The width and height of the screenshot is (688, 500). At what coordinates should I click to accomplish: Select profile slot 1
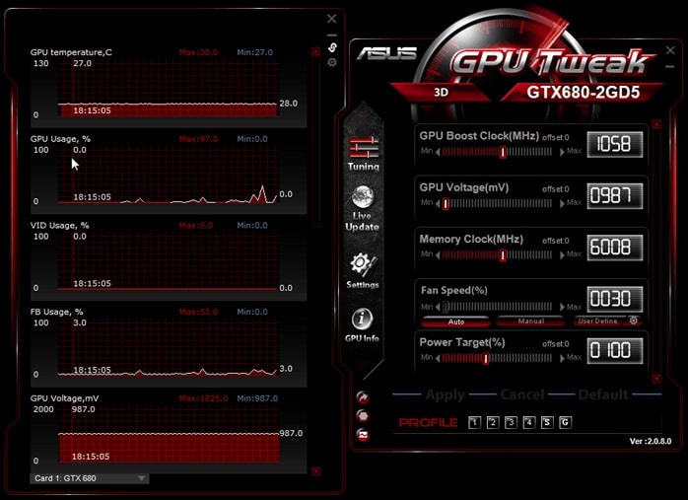coord(474,422)
